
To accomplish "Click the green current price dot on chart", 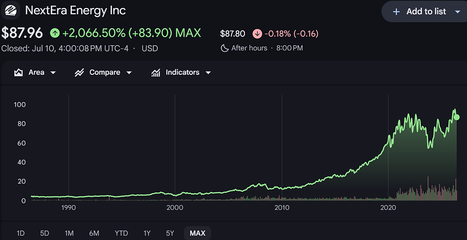I will click(457, 117).
